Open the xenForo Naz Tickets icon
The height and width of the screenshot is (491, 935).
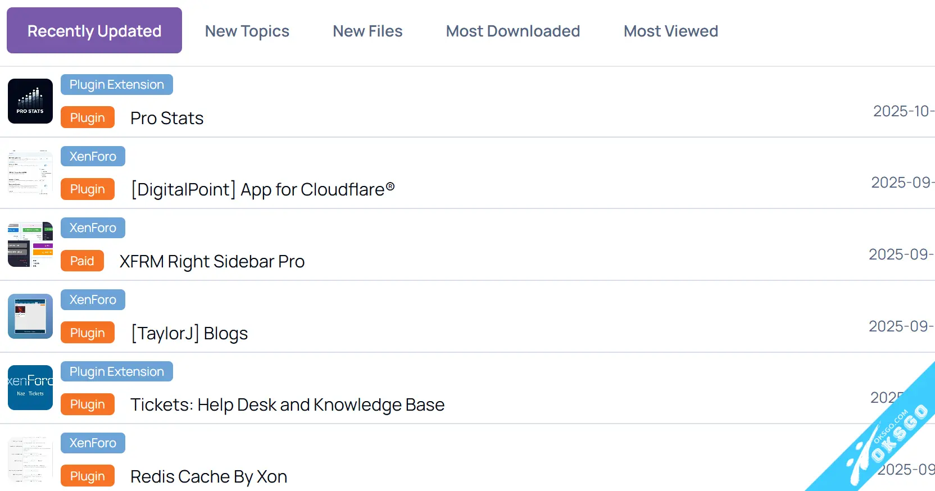[30, 388]
